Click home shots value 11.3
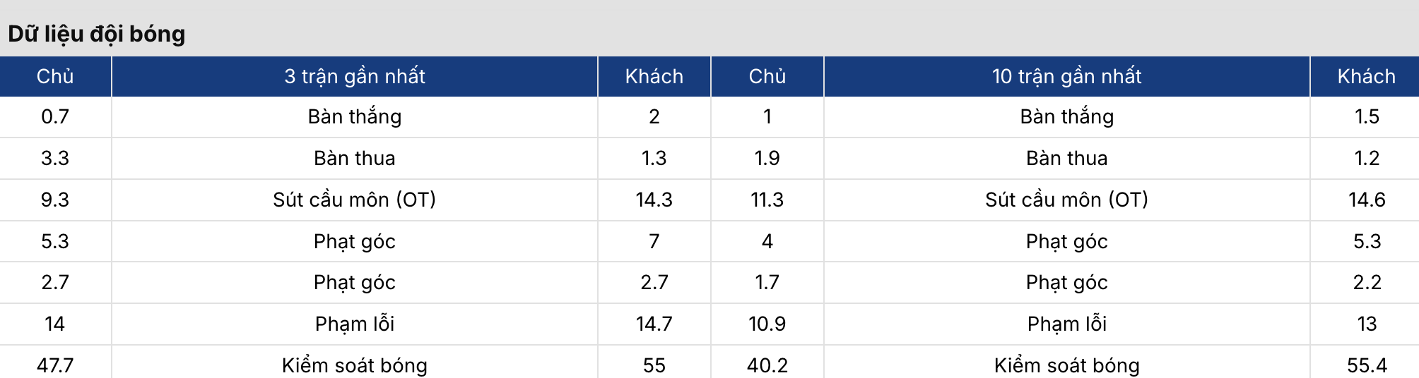The image size is (1419, 378). click(767, 200)
